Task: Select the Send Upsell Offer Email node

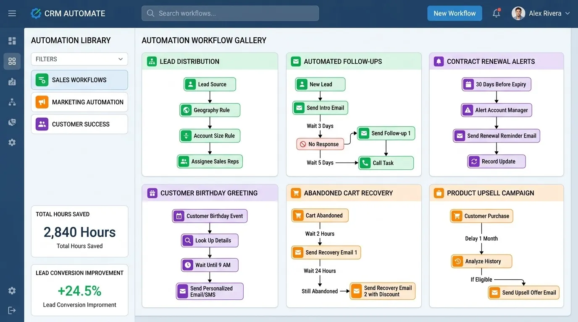Action: pos(523,293)
